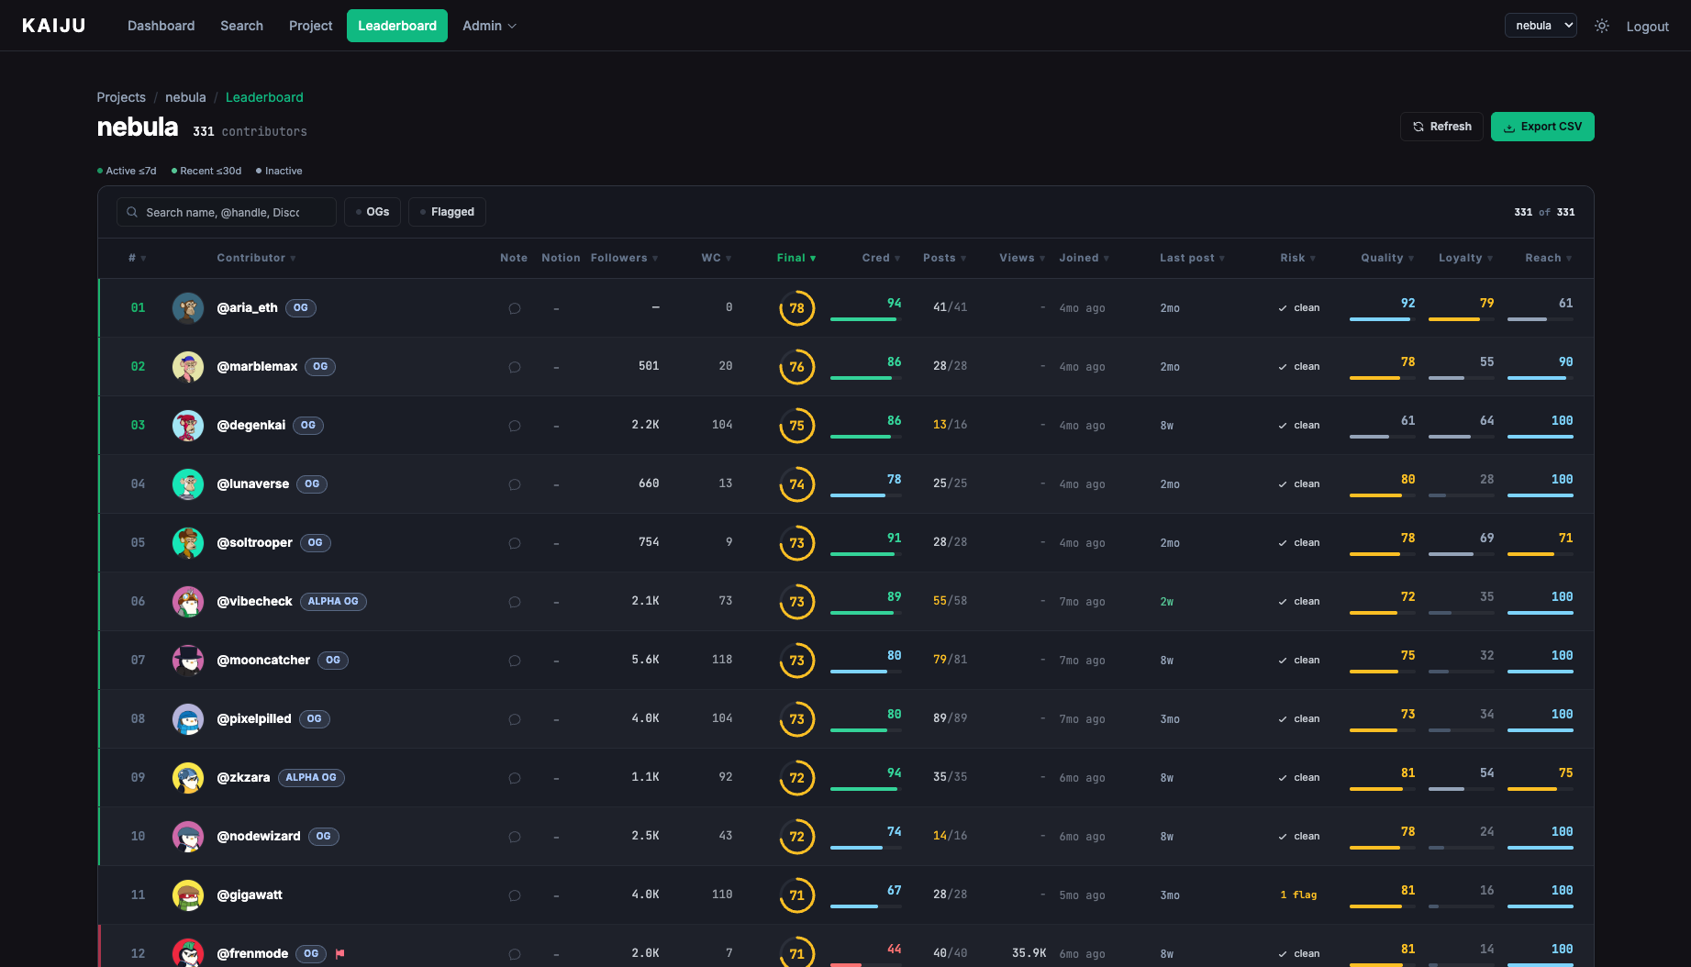Open @vibecheck's profile link
Viewport: 1691px width, 967px height.
pos(254,601)
